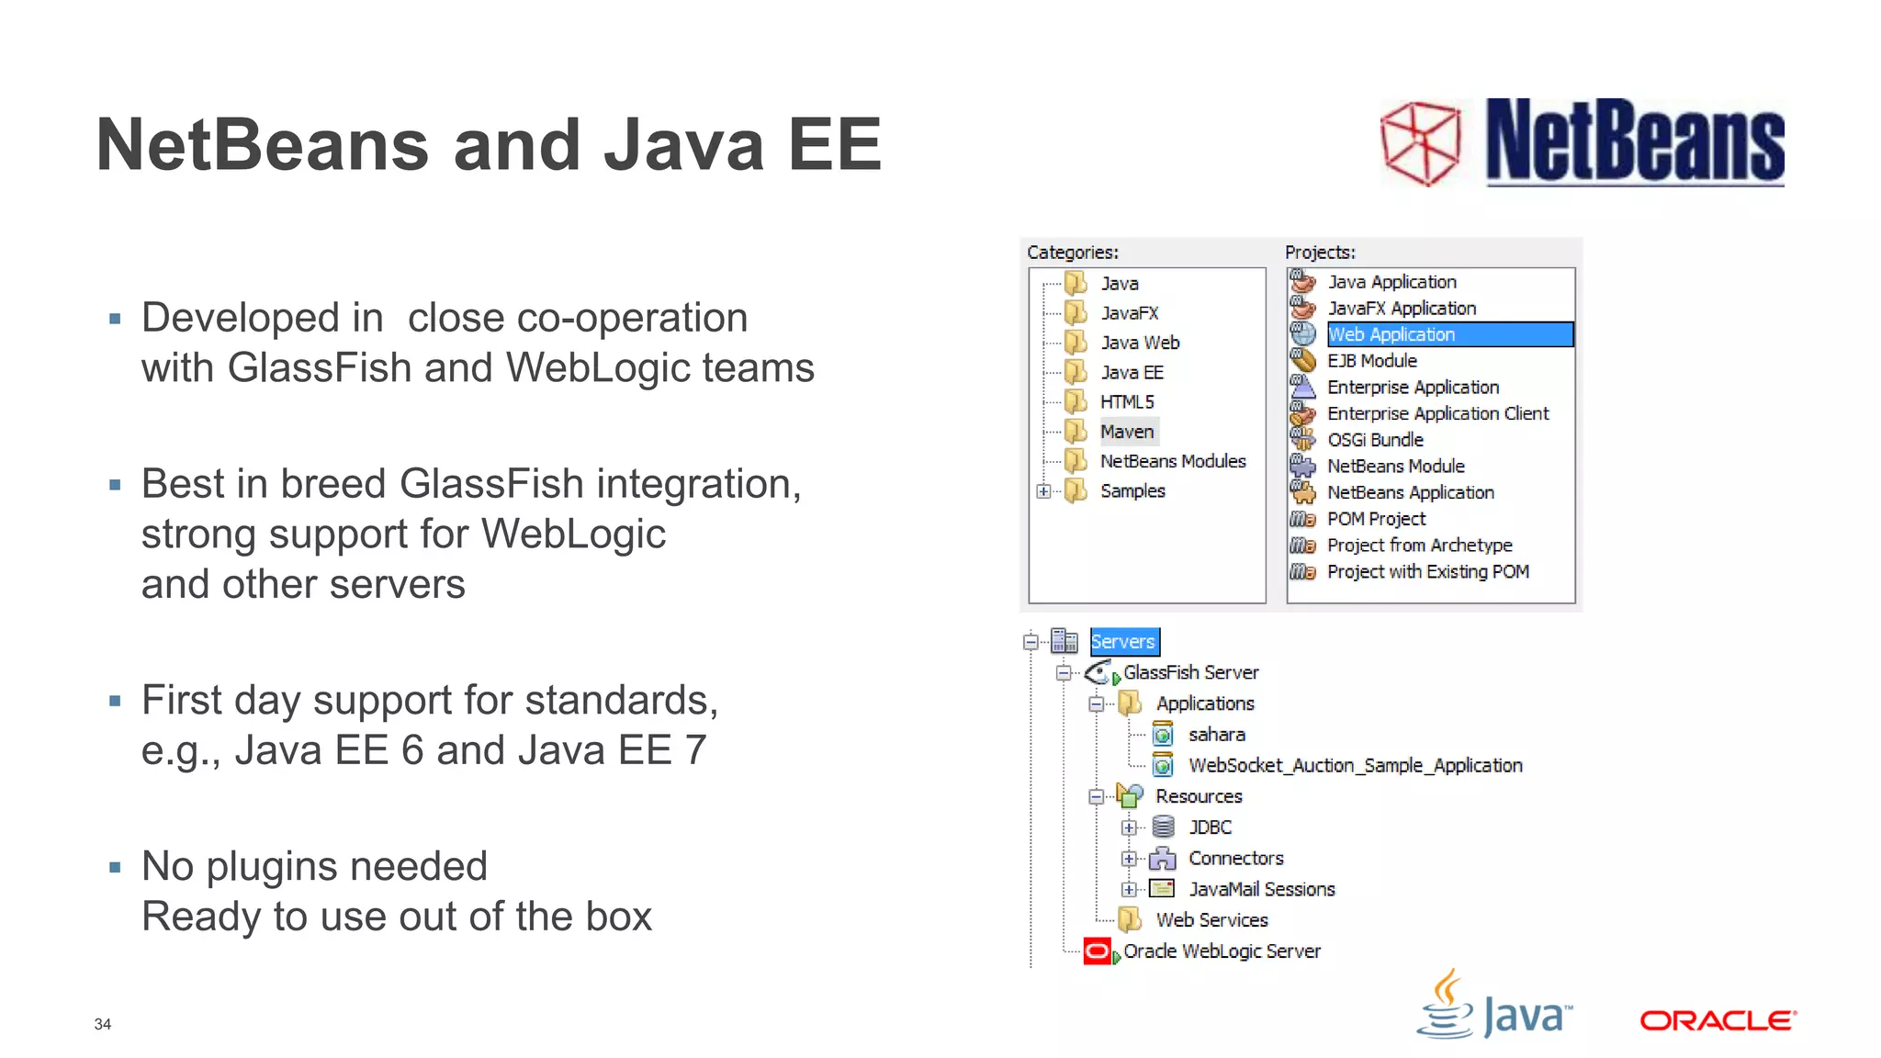Select WebSocket_Auction_Sample_Application label
1881x1058 pixels.
[x=1356, y=765]
